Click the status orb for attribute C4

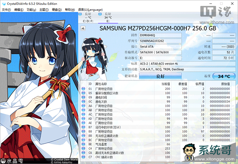click(x=83, y=149)
